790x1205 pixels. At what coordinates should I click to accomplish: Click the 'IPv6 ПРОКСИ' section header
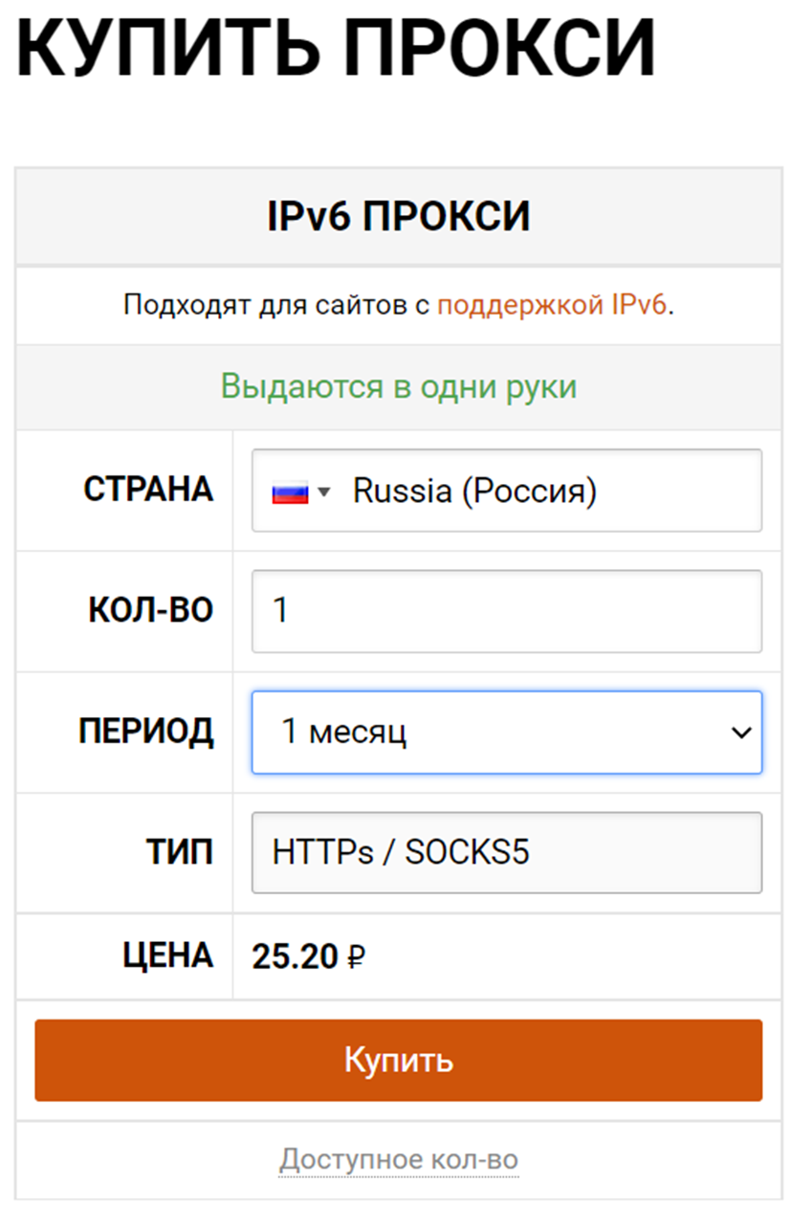[x=398, y=218]
